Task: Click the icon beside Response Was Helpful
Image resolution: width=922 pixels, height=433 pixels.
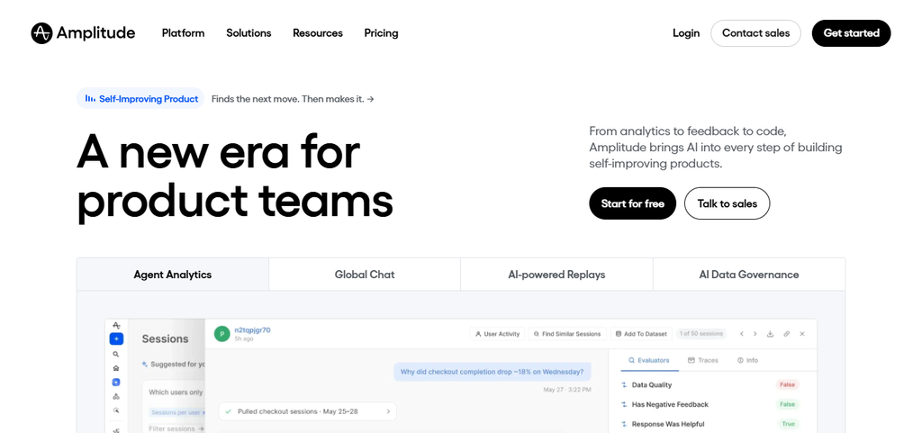Action: 624,424
